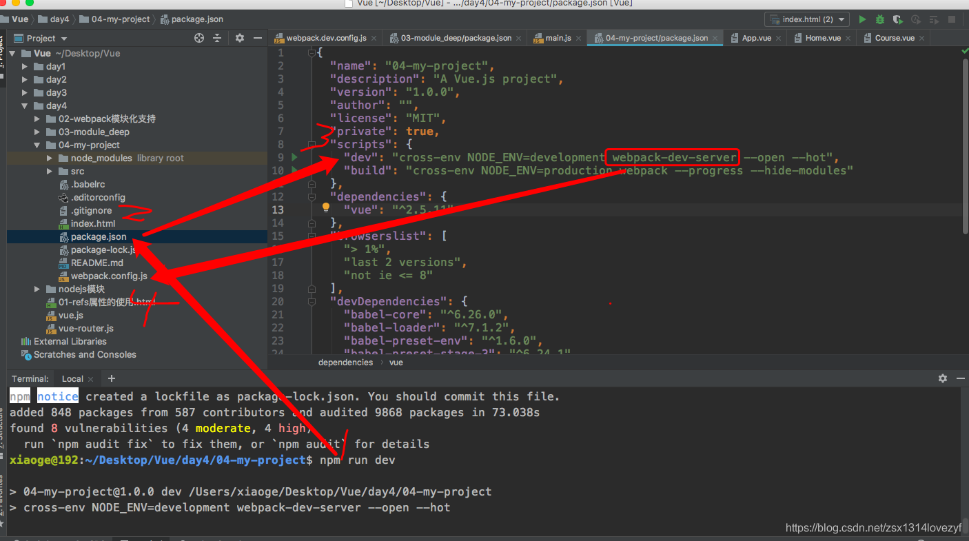Expand the nodejs模块 folder

37,289
